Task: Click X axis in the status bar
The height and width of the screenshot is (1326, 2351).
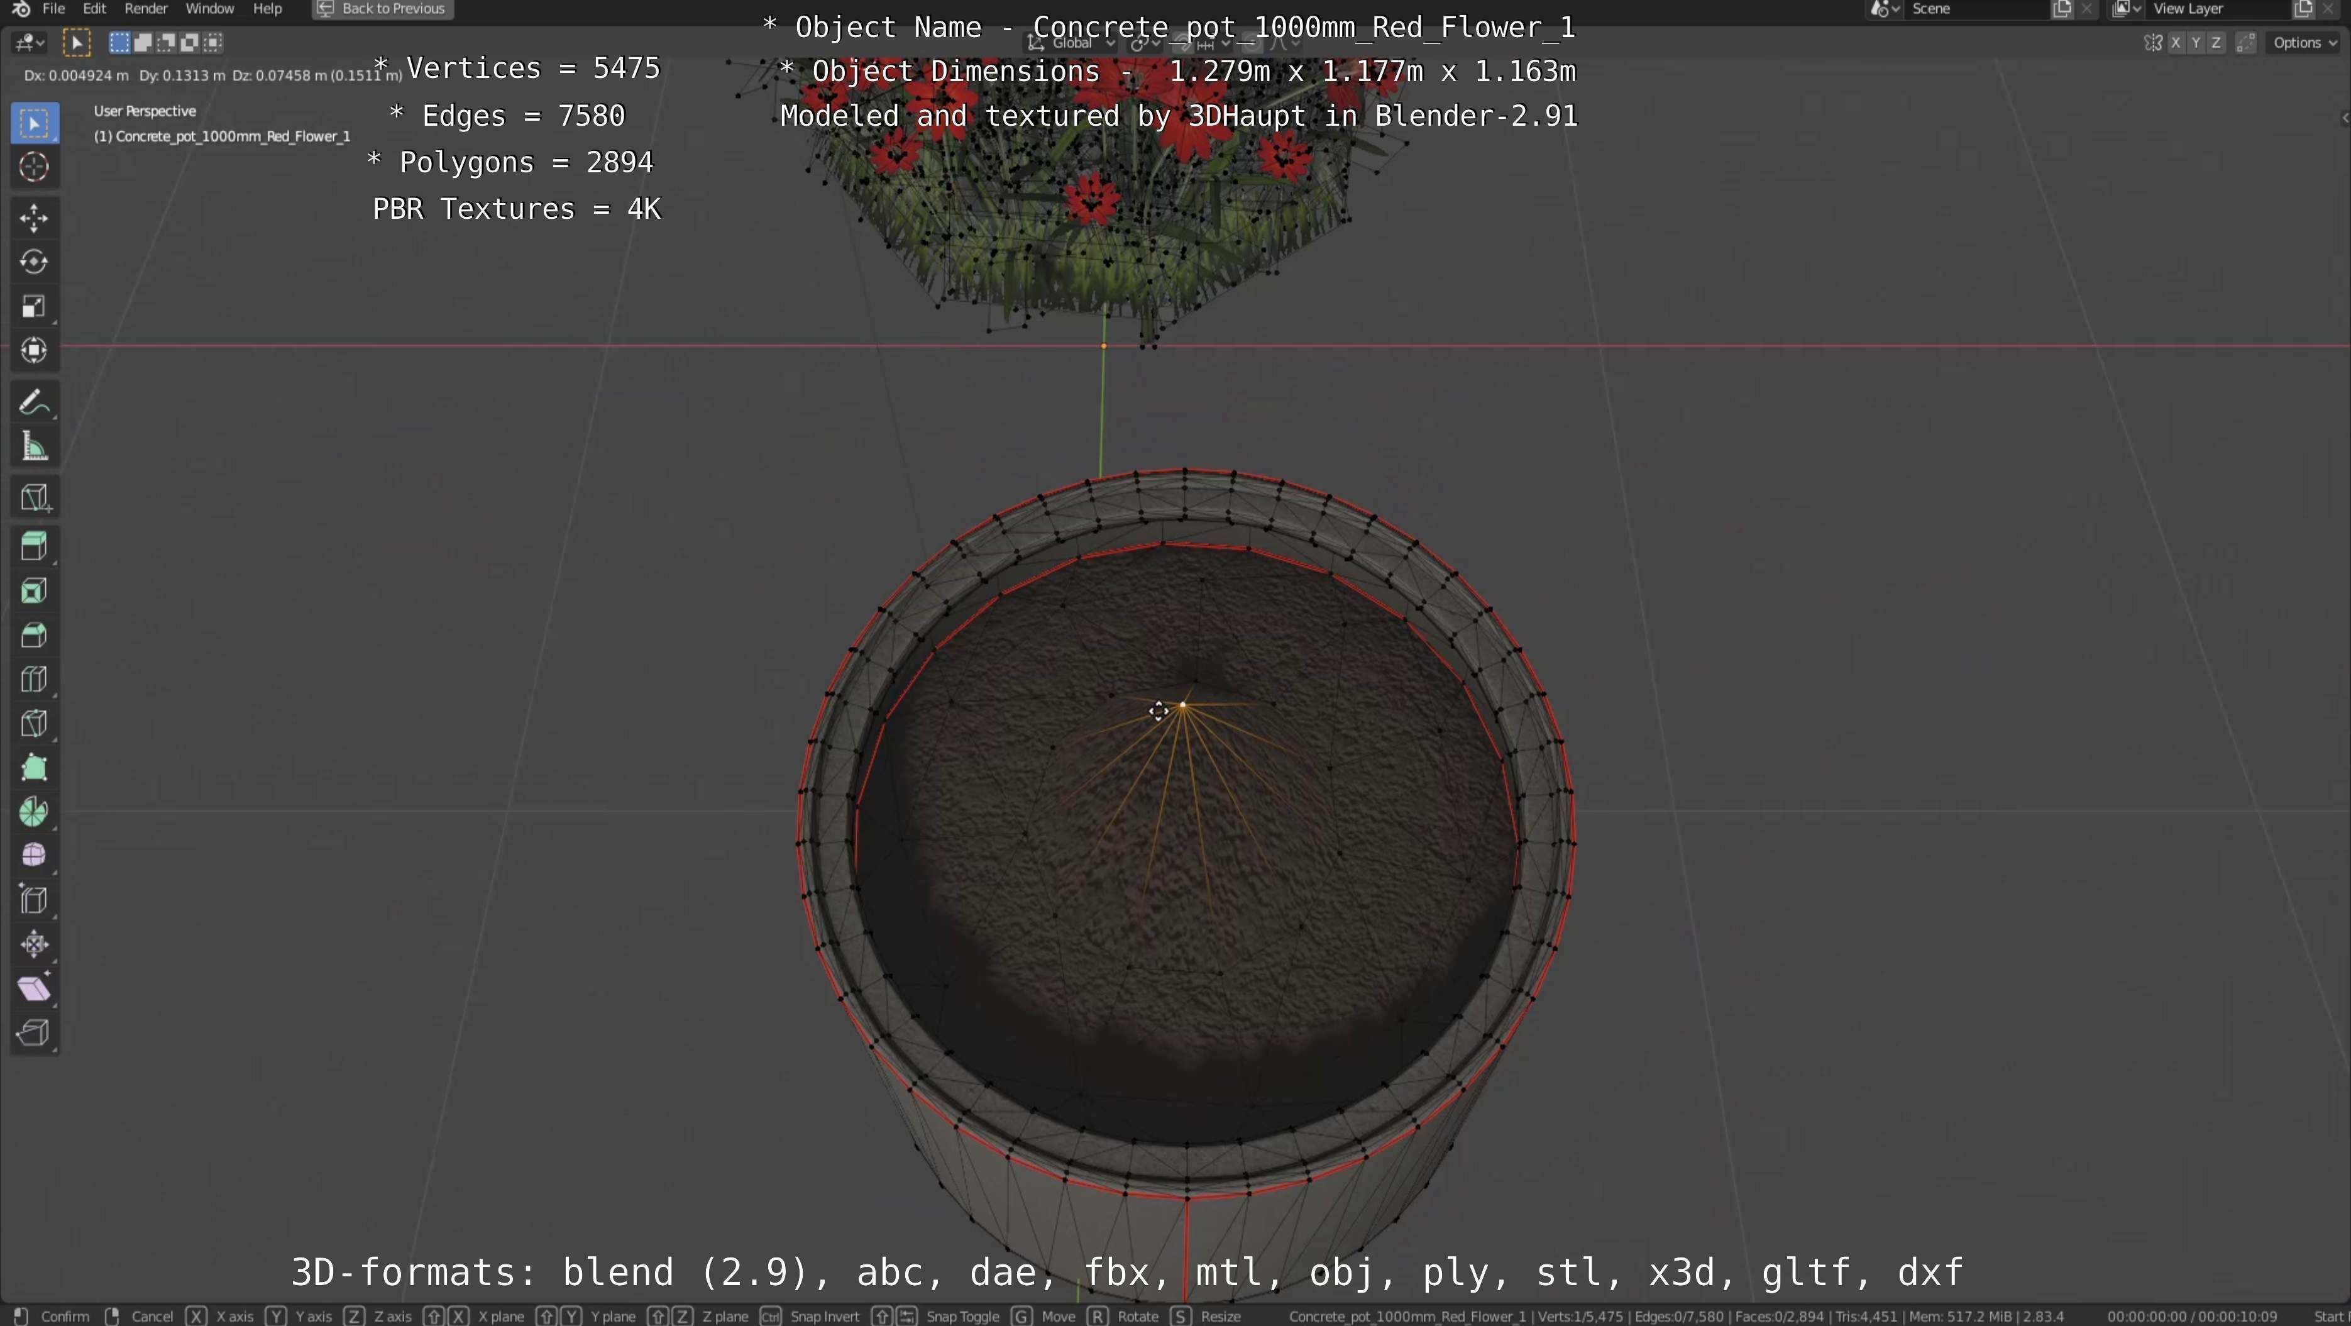Action: (x=234, y=1316)
